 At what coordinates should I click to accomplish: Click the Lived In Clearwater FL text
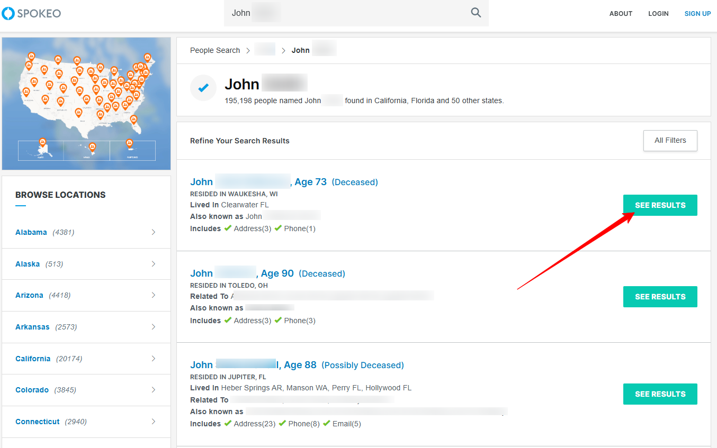tap(229, 205)
